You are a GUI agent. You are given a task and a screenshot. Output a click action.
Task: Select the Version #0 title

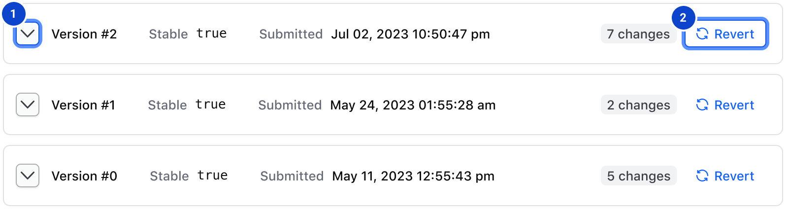[84, 176]
